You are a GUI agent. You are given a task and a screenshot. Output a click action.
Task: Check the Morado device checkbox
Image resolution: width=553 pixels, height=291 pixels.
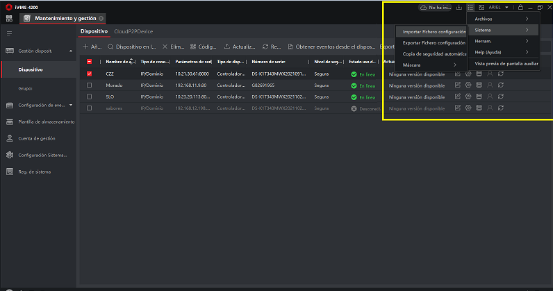(89, 85)
